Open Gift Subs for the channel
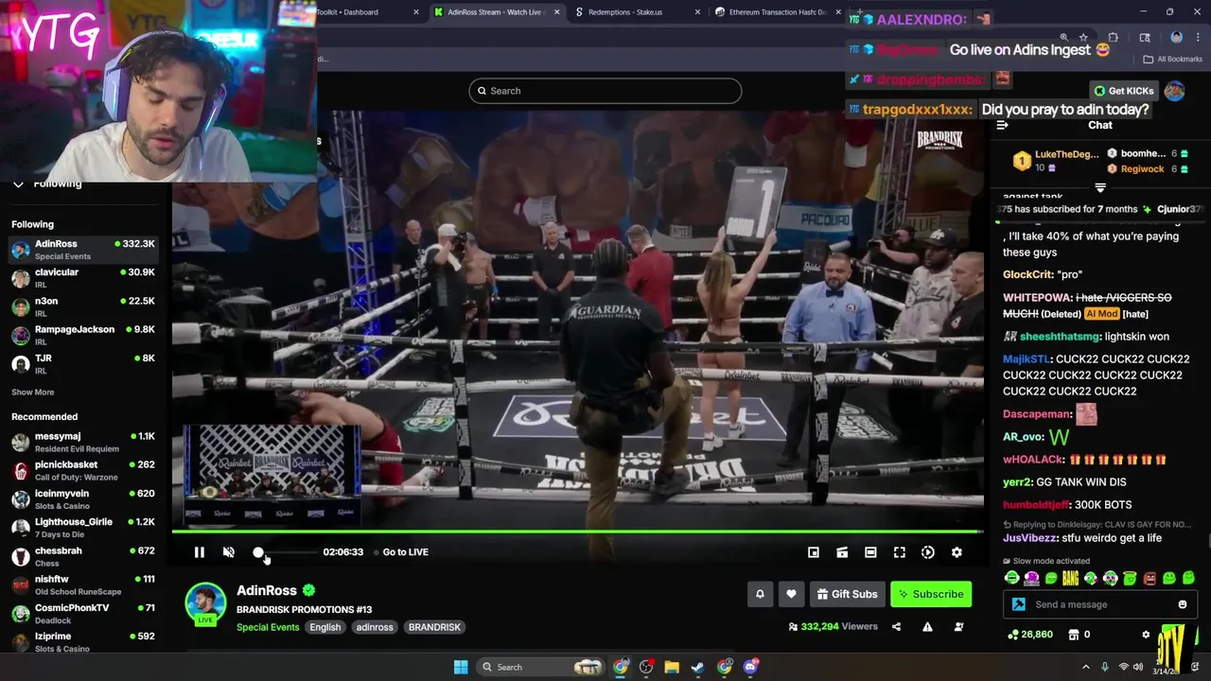The width and height of the screenshot is (1211, 681). (848, 594)
